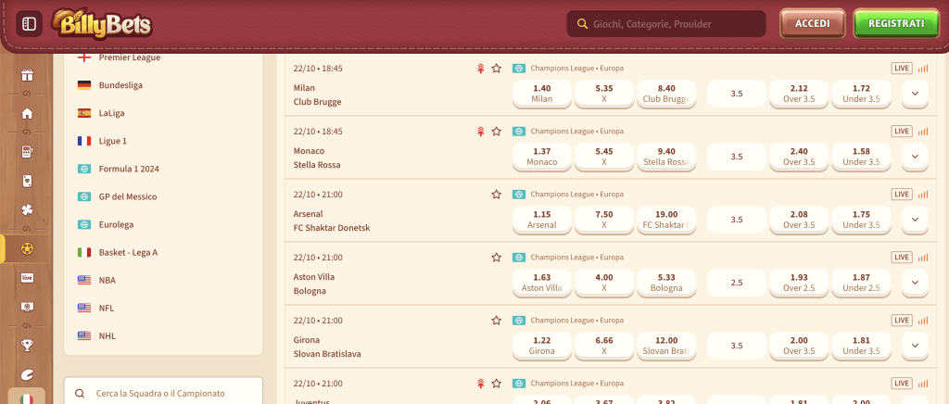This screenshot has height=404, width=949.
Task: Click the magnifier in team search box
Action: pyautogui.click(x=80, y=393)
